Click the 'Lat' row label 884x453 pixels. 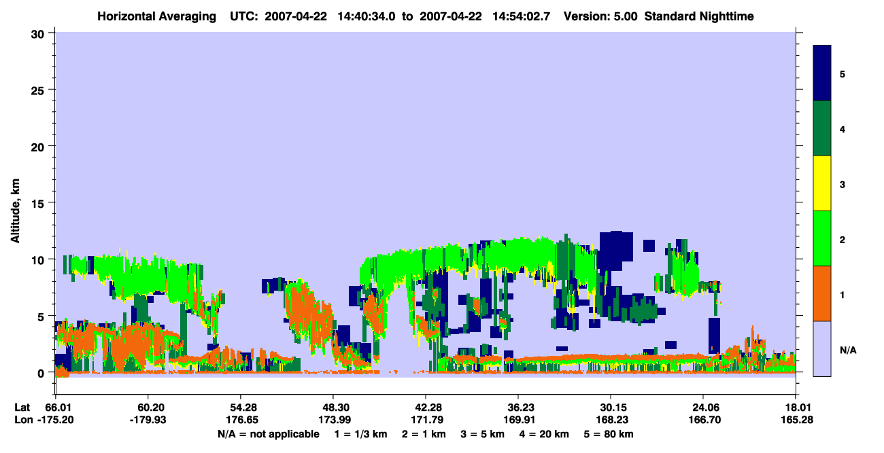(22, 407)
